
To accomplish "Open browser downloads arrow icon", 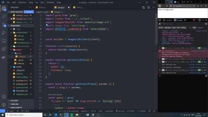I will [x=198, y=6].
